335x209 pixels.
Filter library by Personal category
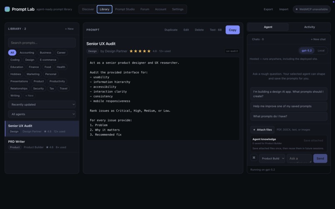coord(51,74)
